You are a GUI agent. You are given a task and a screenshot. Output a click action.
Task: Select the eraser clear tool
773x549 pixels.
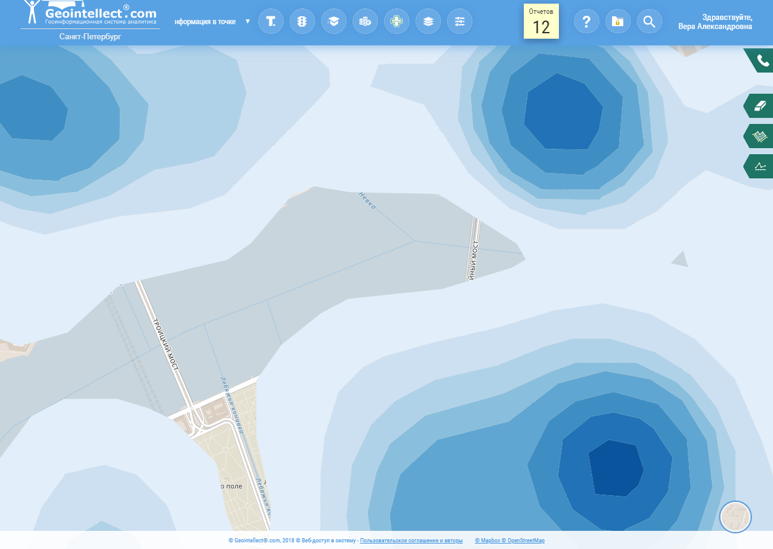pos(760,106)
